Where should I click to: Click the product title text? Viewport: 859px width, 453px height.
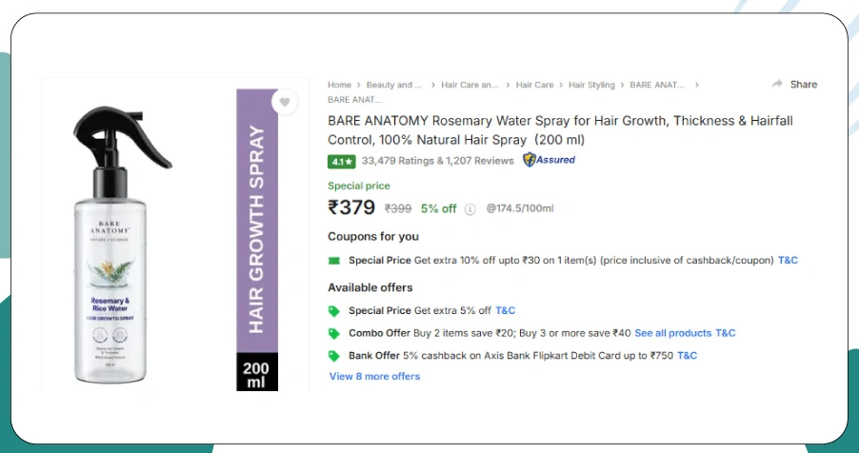(560, 130)
